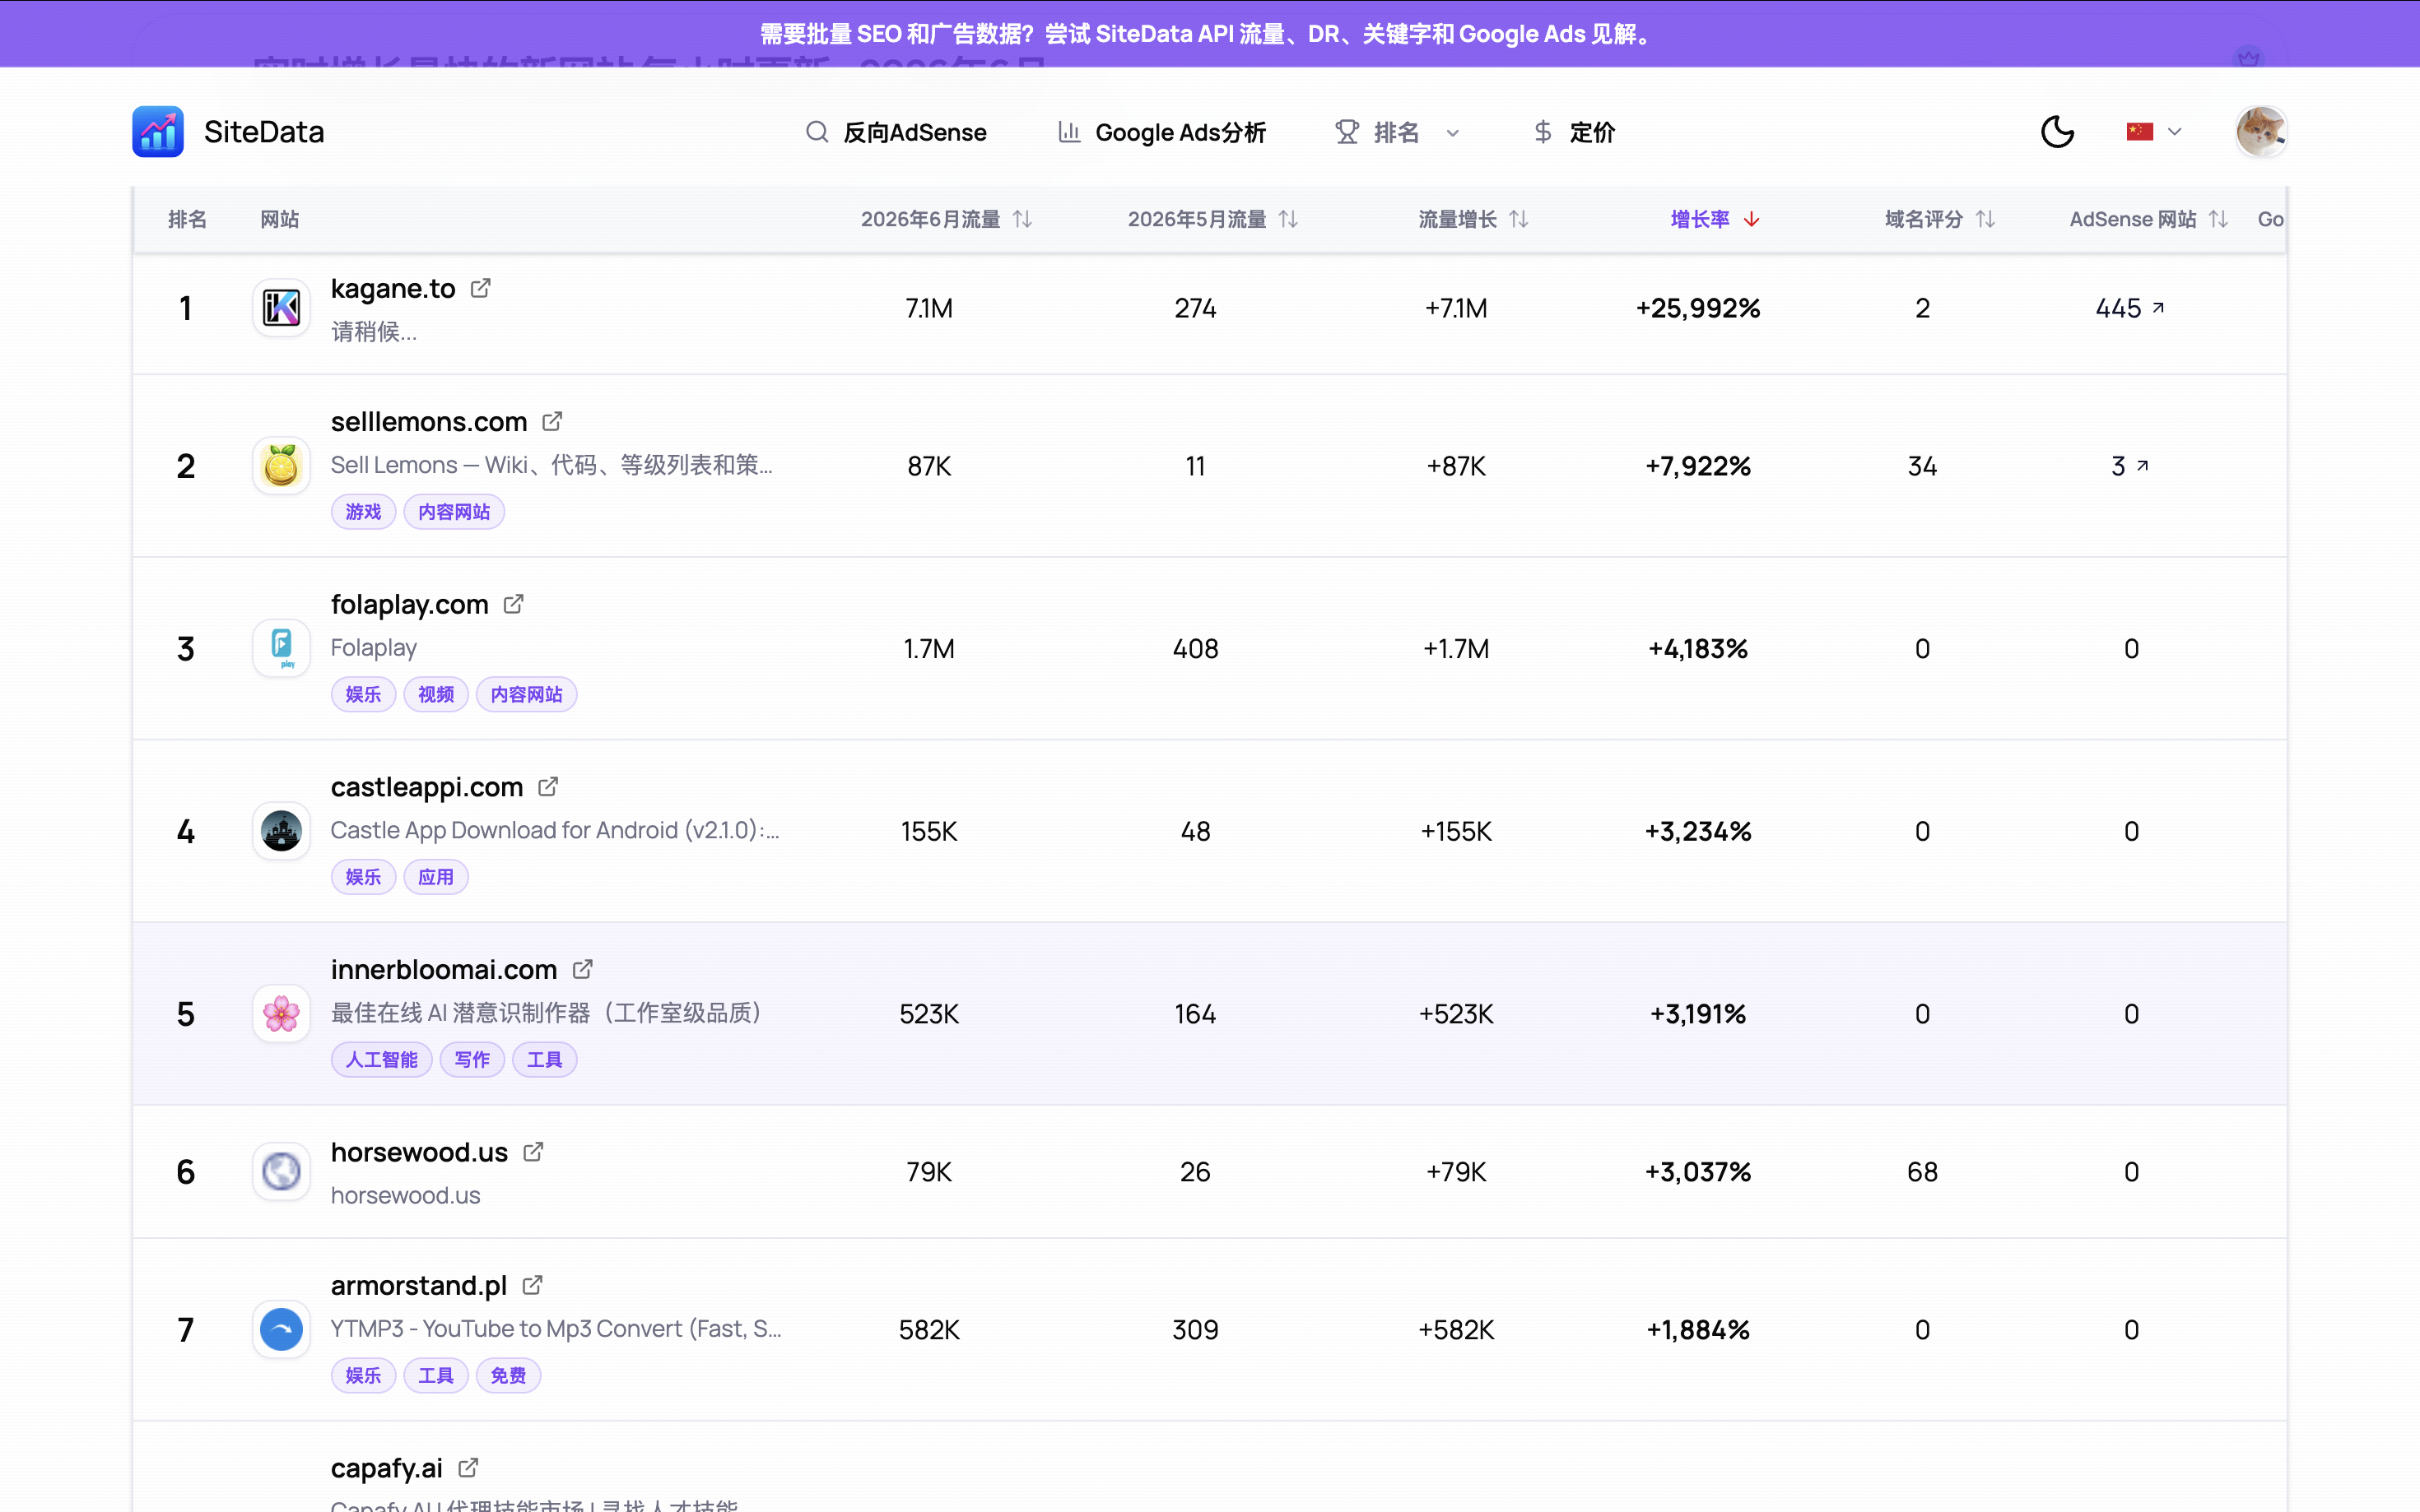Open the user avatar profile picture

click(x=2261, y=131)
